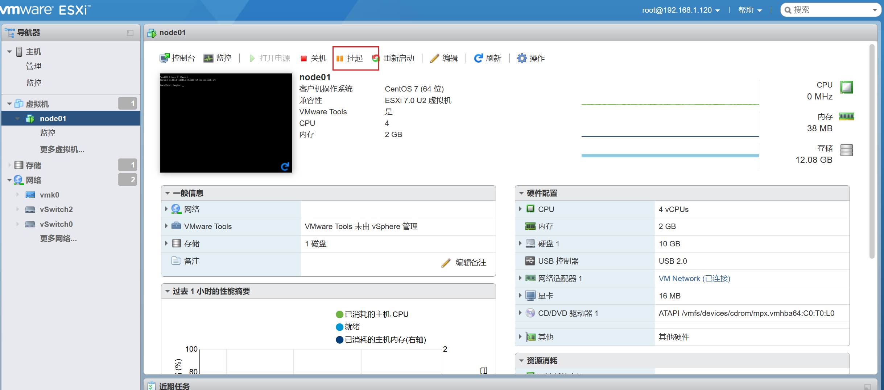Minimize the 导航器 navigator panel
884x390 pixels.
pyautogui.click(x=130, y=33)
